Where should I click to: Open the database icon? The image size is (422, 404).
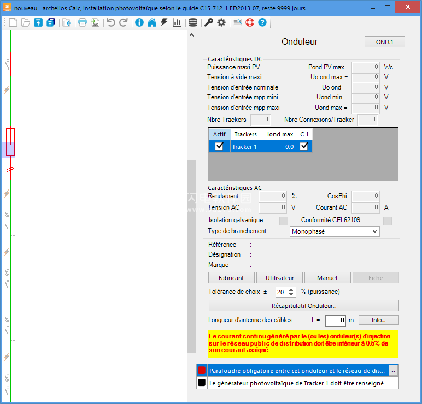point(193,22)
